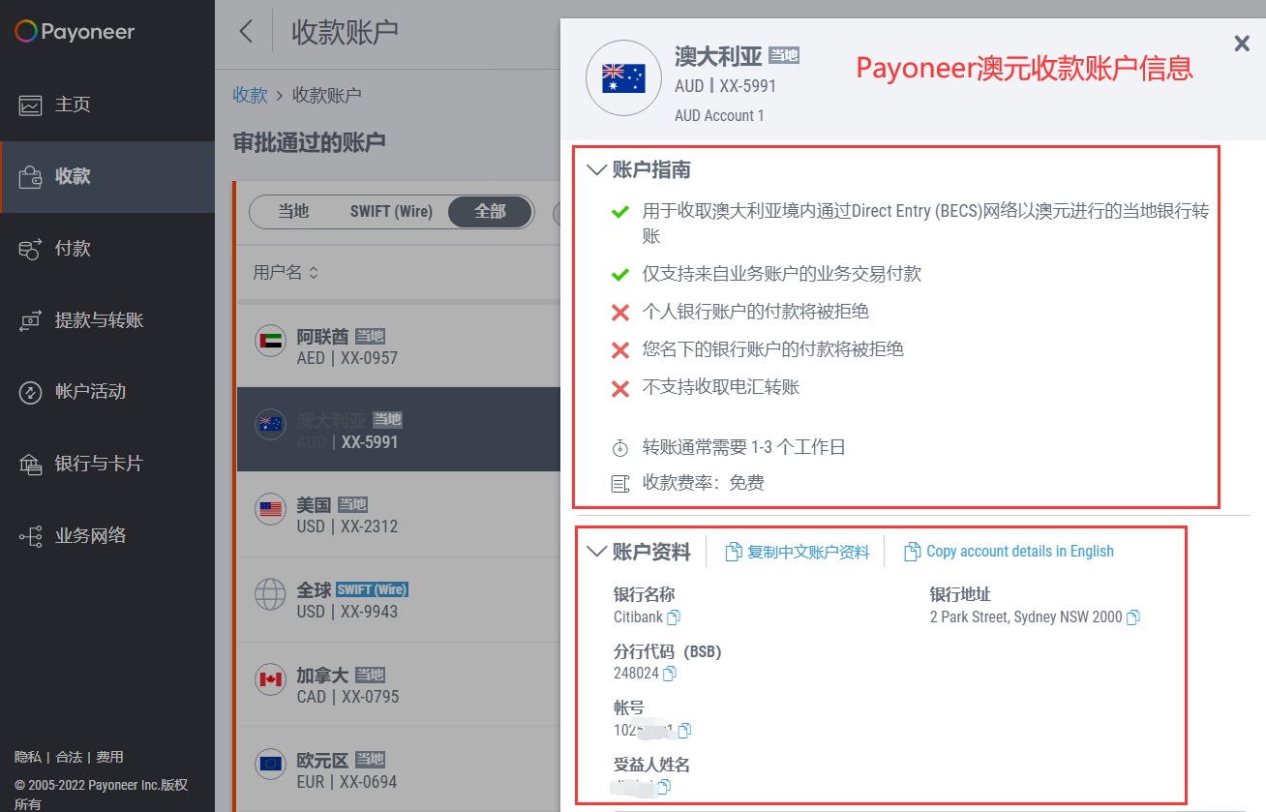Click 转账通常需要 1-3 个工作日 line
This screenshot has height=812, width=1266.
coord(743,447)
